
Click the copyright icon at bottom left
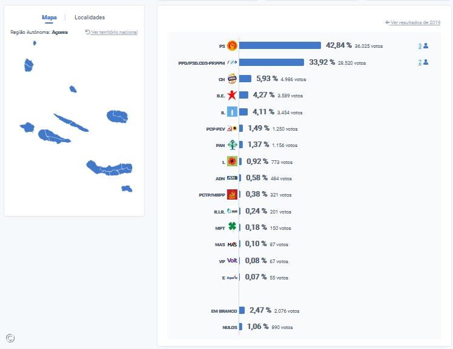click(10, 338)
